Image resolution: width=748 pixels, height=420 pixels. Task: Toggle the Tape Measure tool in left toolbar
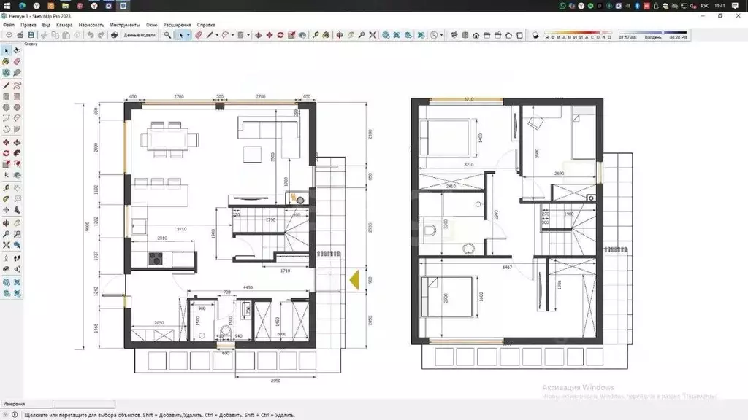[x=6, y=188]
